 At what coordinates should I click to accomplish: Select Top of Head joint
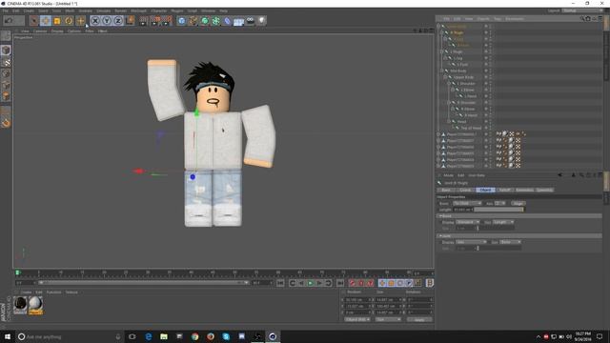471,128
